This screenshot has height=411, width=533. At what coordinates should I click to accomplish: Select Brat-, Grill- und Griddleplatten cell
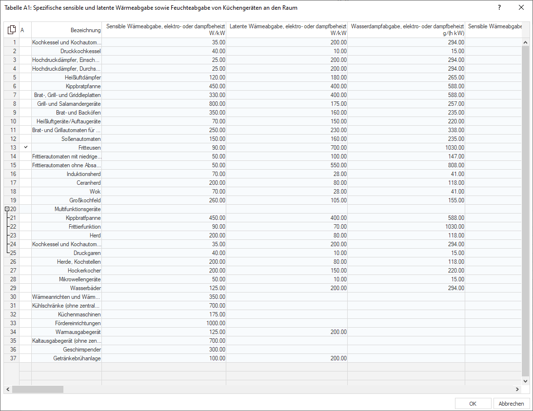(67, 95)
